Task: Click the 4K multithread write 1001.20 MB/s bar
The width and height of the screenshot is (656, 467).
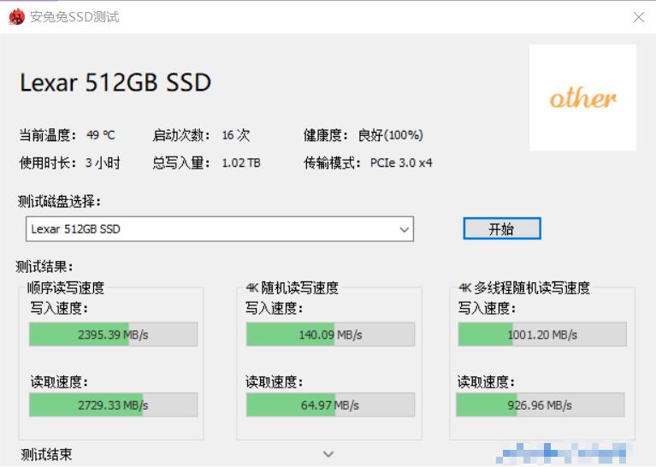Action: coord(541,334)
